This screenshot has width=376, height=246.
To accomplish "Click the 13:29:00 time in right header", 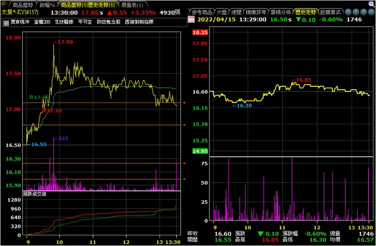I will coord(253,19).
